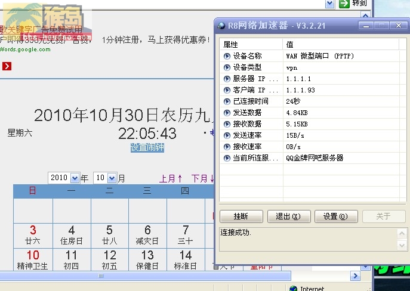Click the 上月 previous month link
Viewport: 410px width, 291px height.
point(171,178)
